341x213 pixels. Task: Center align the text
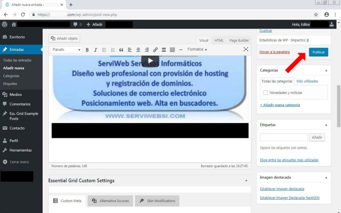(x=138, y=50)
